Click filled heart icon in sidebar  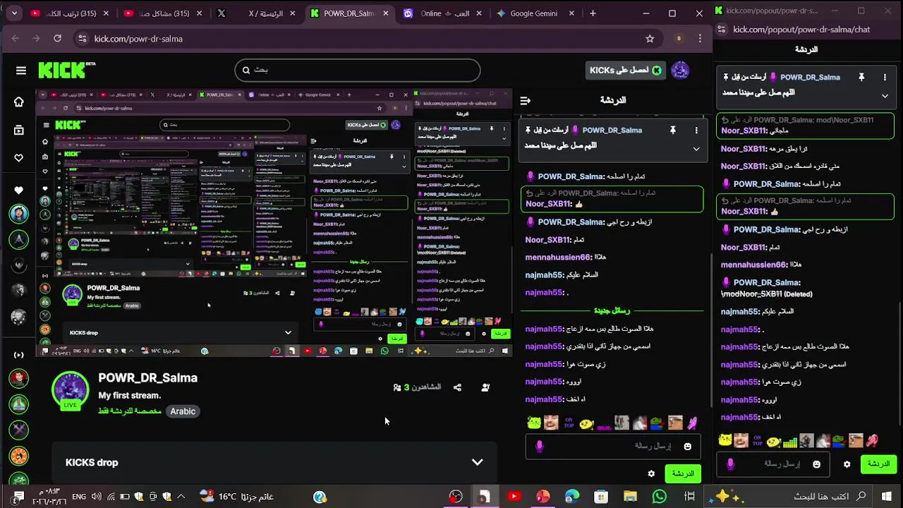[19, 190]
